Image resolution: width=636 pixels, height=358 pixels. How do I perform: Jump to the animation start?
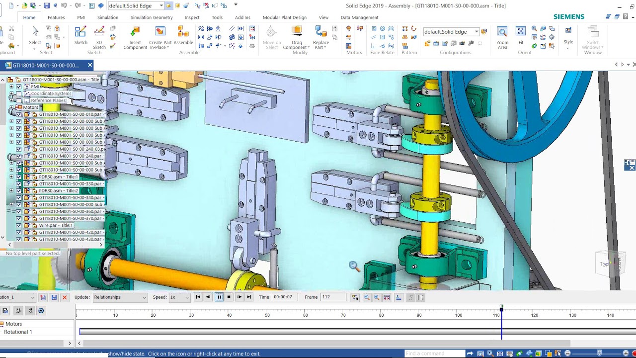tap(198, 297)
